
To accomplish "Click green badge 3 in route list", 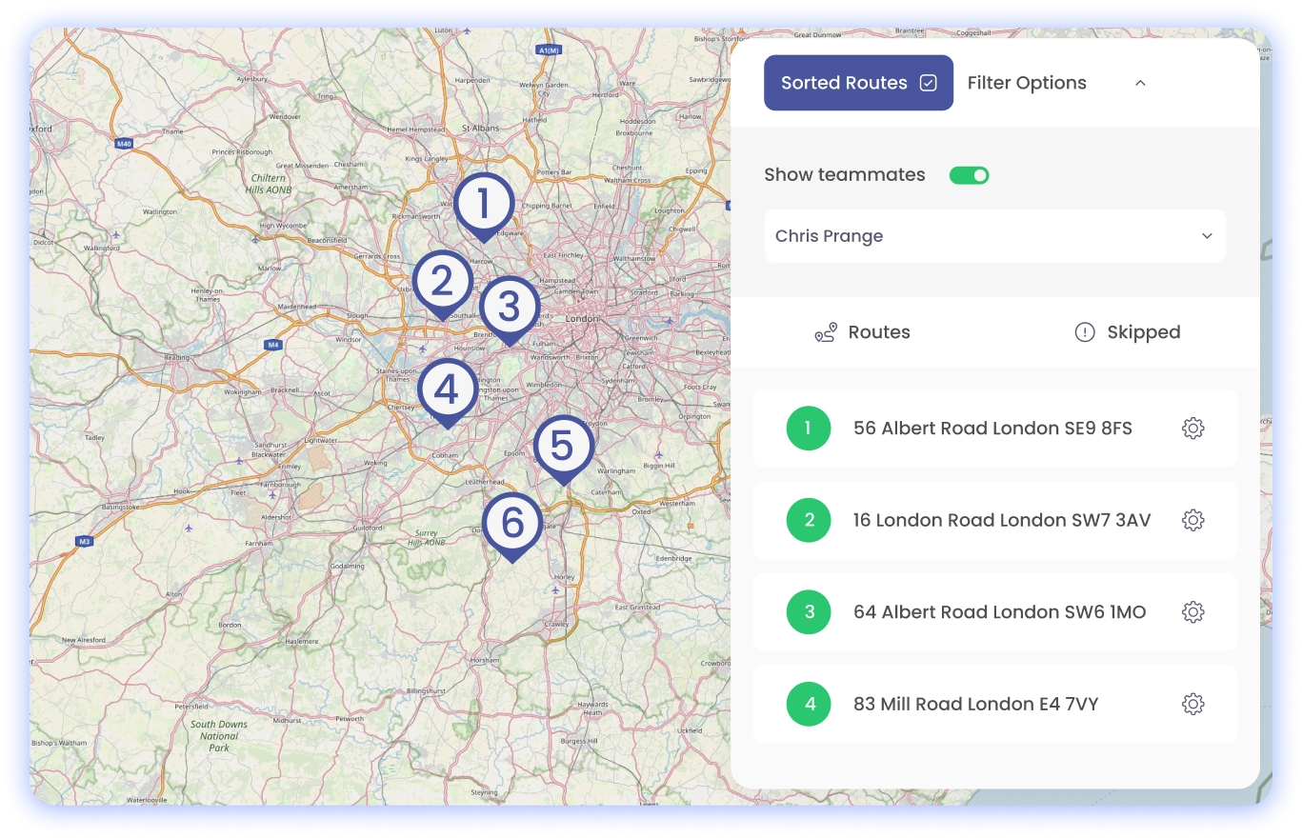I will click(809, 612).
